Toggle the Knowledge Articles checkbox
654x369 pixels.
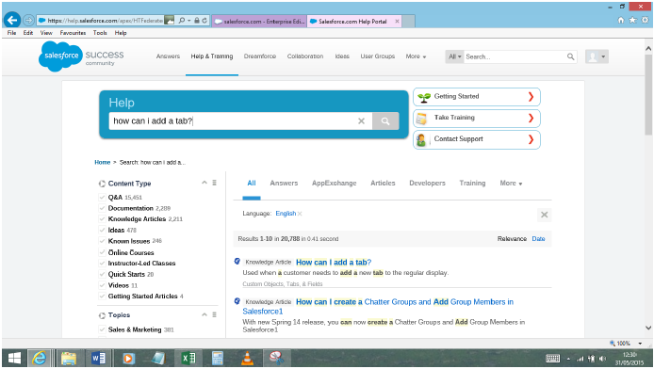(102, 219)
